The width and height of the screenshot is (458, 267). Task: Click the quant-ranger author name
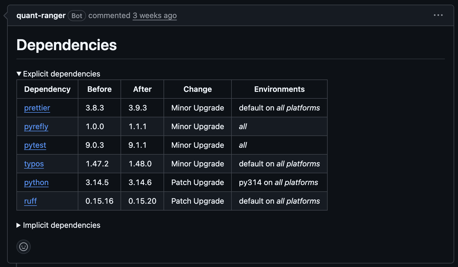[41, 16]
